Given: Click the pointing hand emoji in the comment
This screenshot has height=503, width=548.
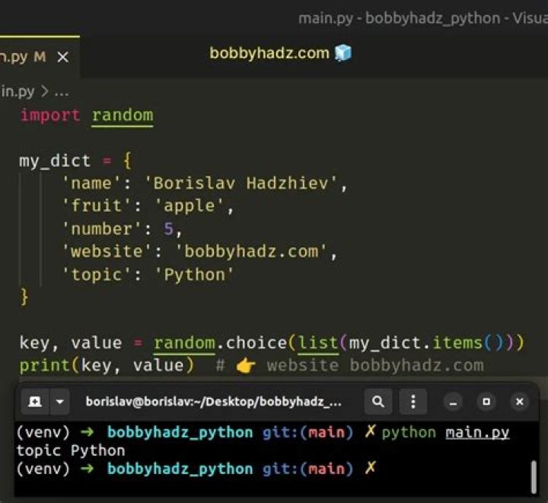Looking at the screenshot, I should pos(245,365).
